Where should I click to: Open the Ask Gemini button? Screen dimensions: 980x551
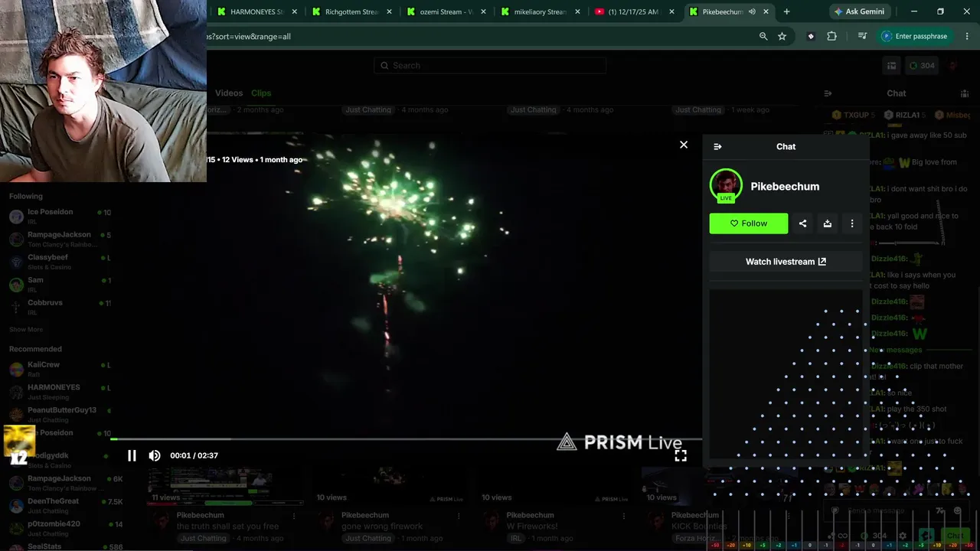[x=860, y=11]
